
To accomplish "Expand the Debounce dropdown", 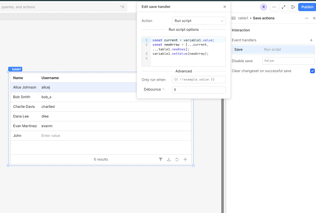I will [154, 89].
